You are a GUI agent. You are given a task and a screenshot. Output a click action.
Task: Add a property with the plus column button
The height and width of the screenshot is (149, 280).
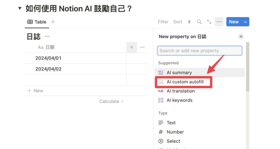click(132, 47)
